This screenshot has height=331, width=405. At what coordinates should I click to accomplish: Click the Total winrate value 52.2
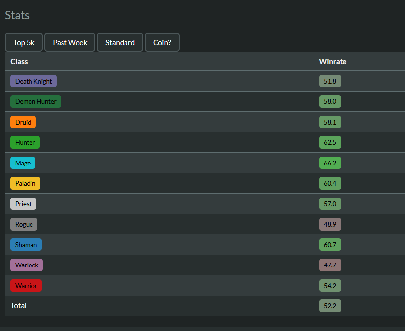coord(330,306)
